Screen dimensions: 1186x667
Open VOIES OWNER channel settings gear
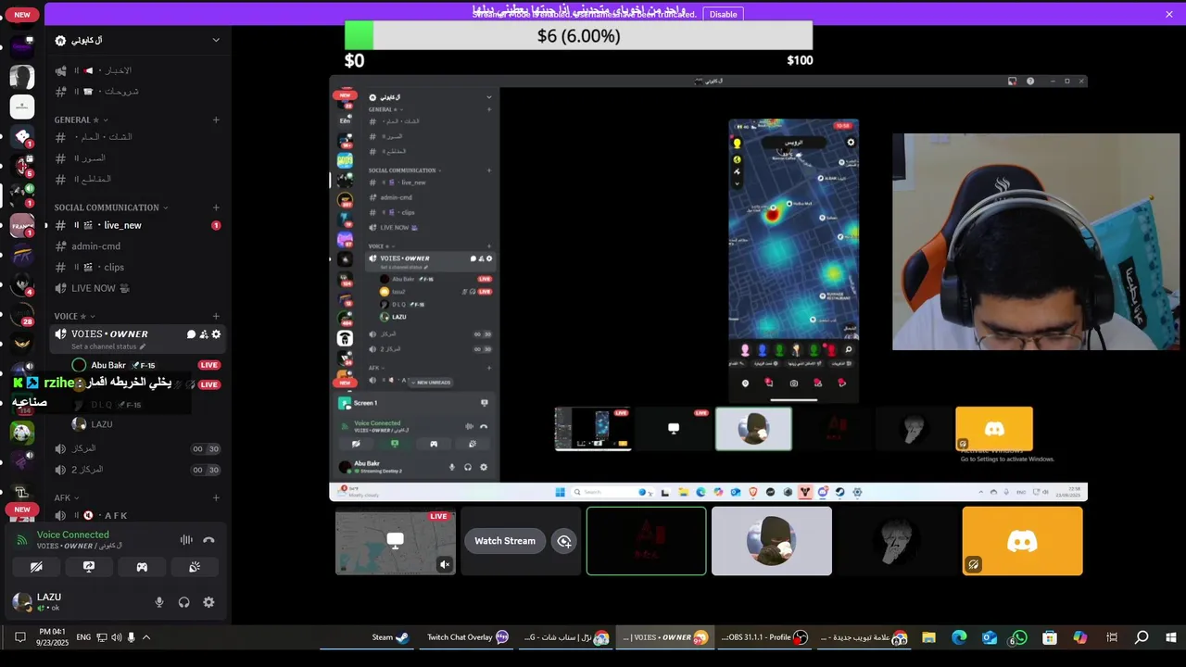[x=216, y=334]
